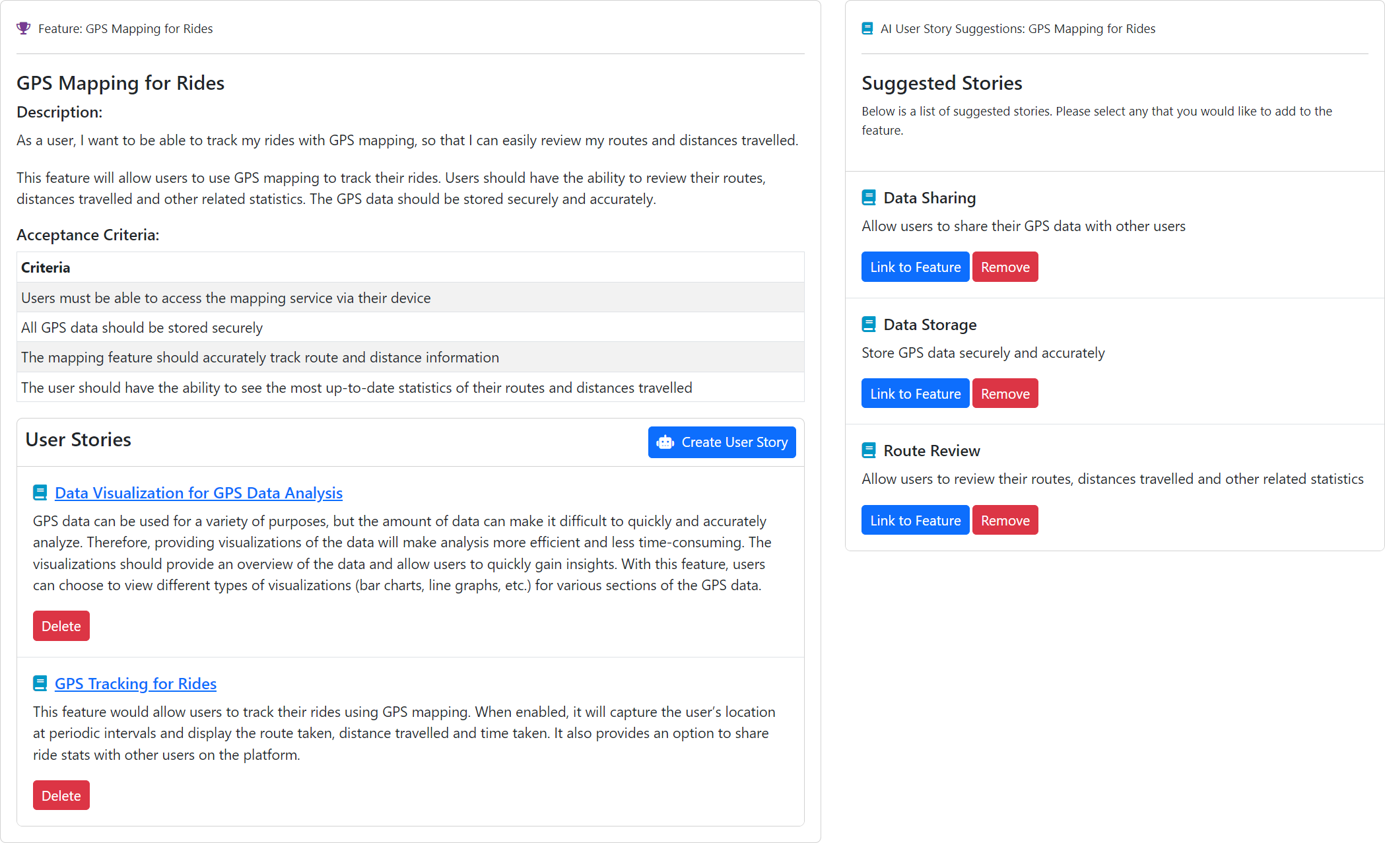Link the Data Sharing story to feature

pyautogui.click(x=915, y=267)
